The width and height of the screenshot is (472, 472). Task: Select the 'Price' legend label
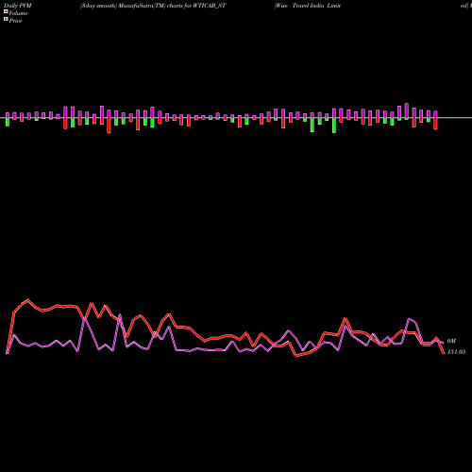15,21
